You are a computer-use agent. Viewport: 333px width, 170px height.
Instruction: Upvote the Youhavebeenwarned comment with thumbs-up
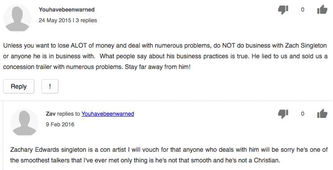(x=322, y=9)
